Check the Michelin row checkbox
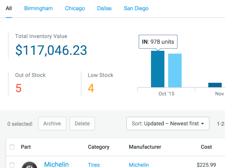Image resolution: width=225 pixels, height=168 pixels. [x=12, y=165]
